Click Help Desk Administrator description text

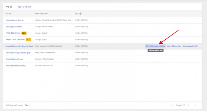46,53
